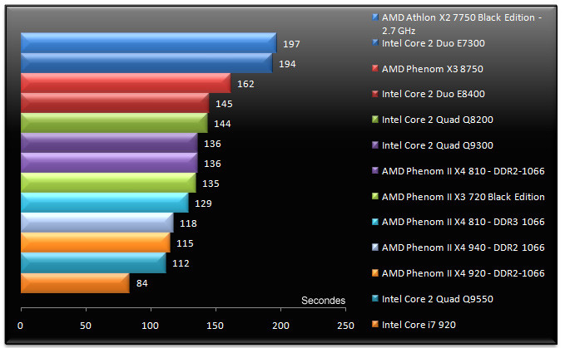Select the legend text "Intel Core 2 Quad Q8200"
Image resolution: width=565 pixels, height=348 pixels.
coord(438,120)
